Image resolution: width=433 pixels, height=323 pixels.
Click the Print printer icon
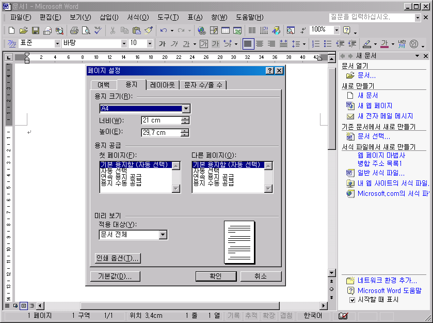tap(74, 30)
